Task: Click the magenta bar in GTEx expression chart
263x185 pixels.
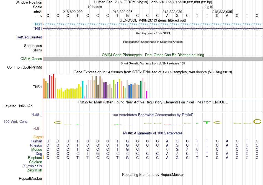Action: (147, 95)
